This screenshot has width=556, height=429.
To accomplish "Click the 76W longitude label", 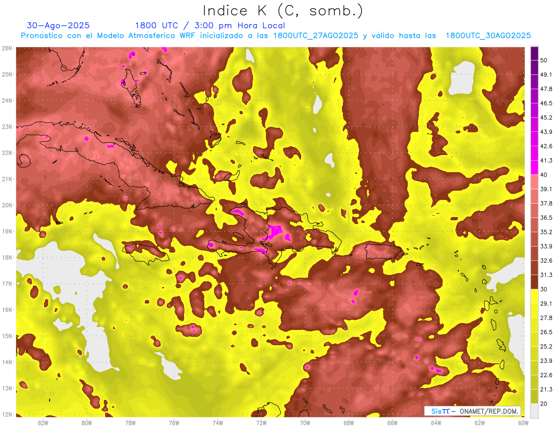I will tap(174, 423).
